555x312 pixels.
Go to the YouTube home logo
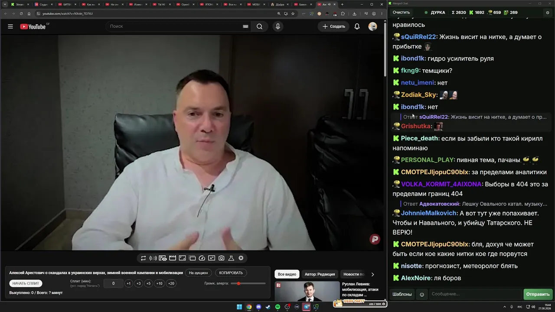pos(33,26)
